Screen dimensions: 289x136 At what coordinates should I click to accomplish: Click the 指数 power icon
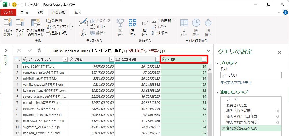point(145,23)
